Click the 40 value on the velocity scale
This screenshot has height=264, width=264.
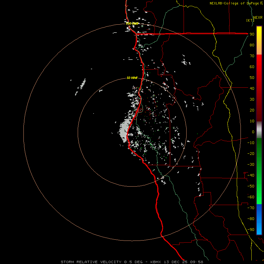point(252,88)
